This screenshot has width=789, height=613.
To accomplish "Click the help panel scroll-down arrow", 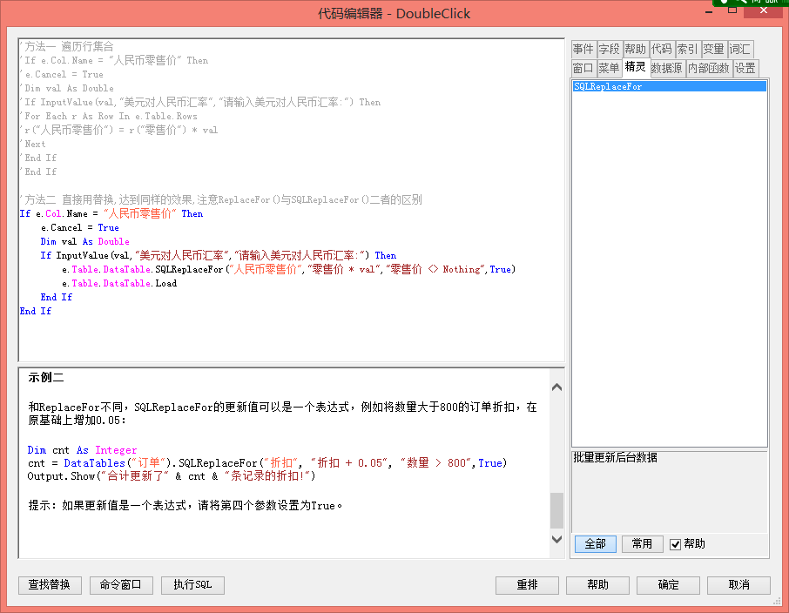I will (x=556, y=540).
